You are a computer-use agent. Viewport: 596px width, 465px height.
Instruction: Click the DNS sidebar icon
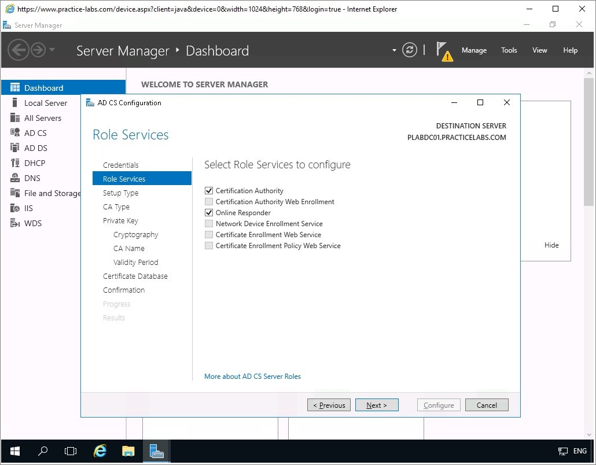coord(15,178)
